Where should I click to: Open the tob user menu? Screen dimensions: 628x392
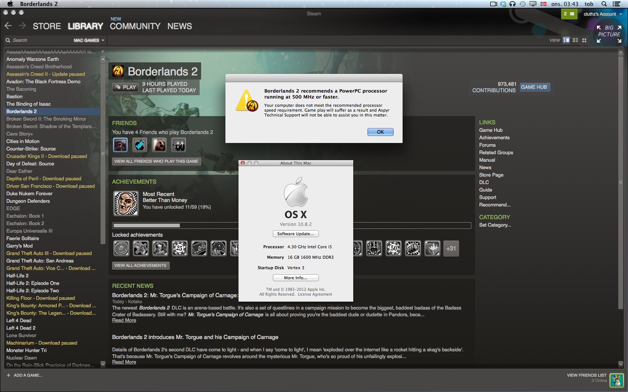point(589,4)
